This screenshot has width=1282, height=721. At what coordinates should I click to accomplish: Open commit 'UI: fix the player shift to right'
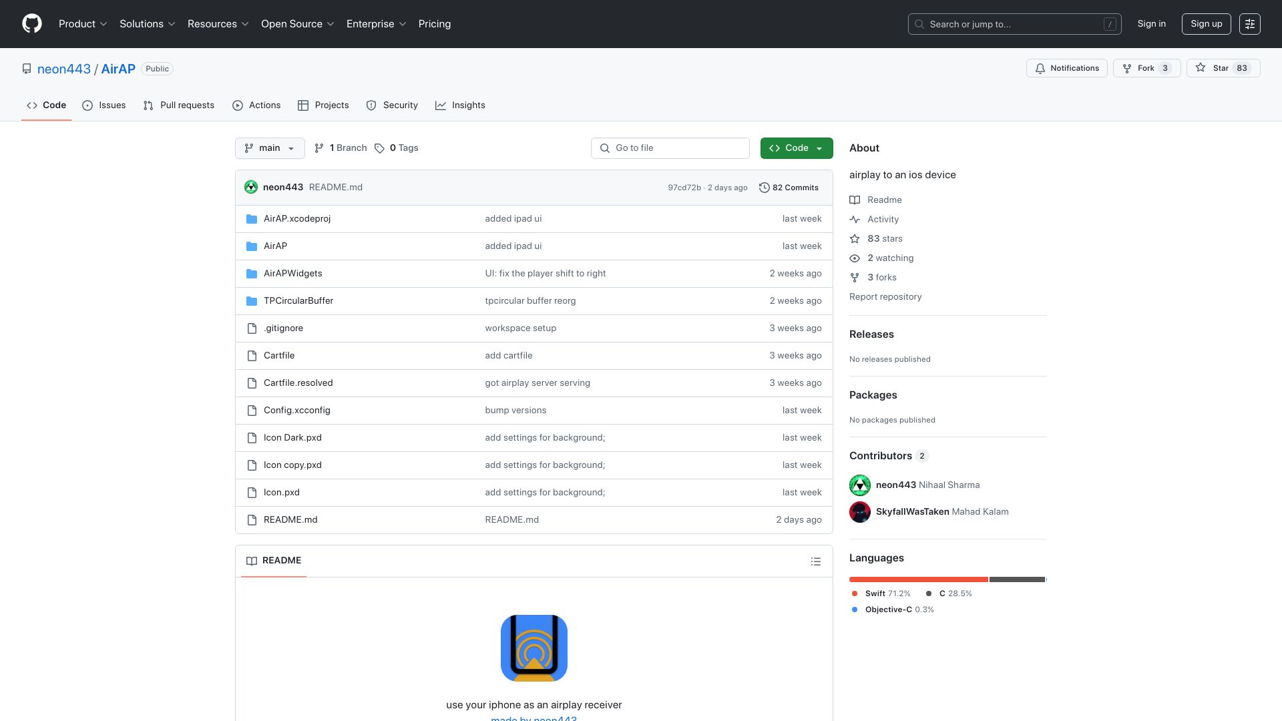tap(546, 274)
